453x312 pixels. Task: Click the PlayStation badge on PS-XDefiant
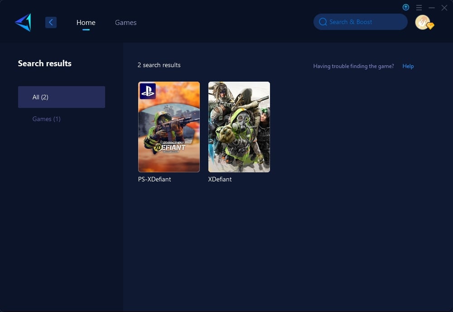[x=148, y=91]
